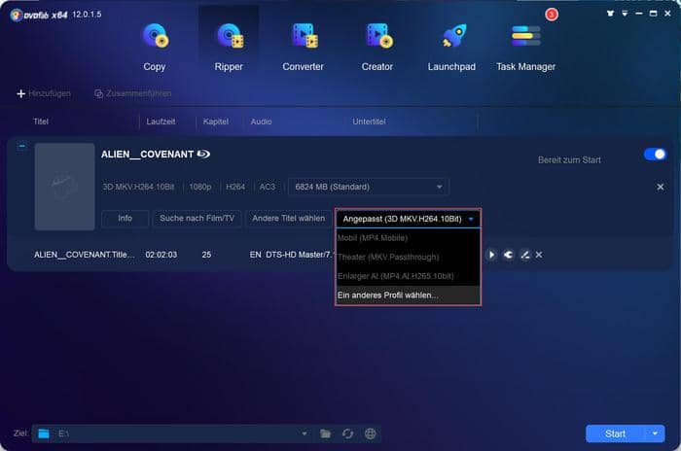Click the ALIEN__COVENANT.Title... row name
Viewport: 681px width, 451px height.
(x=85, y=255)
